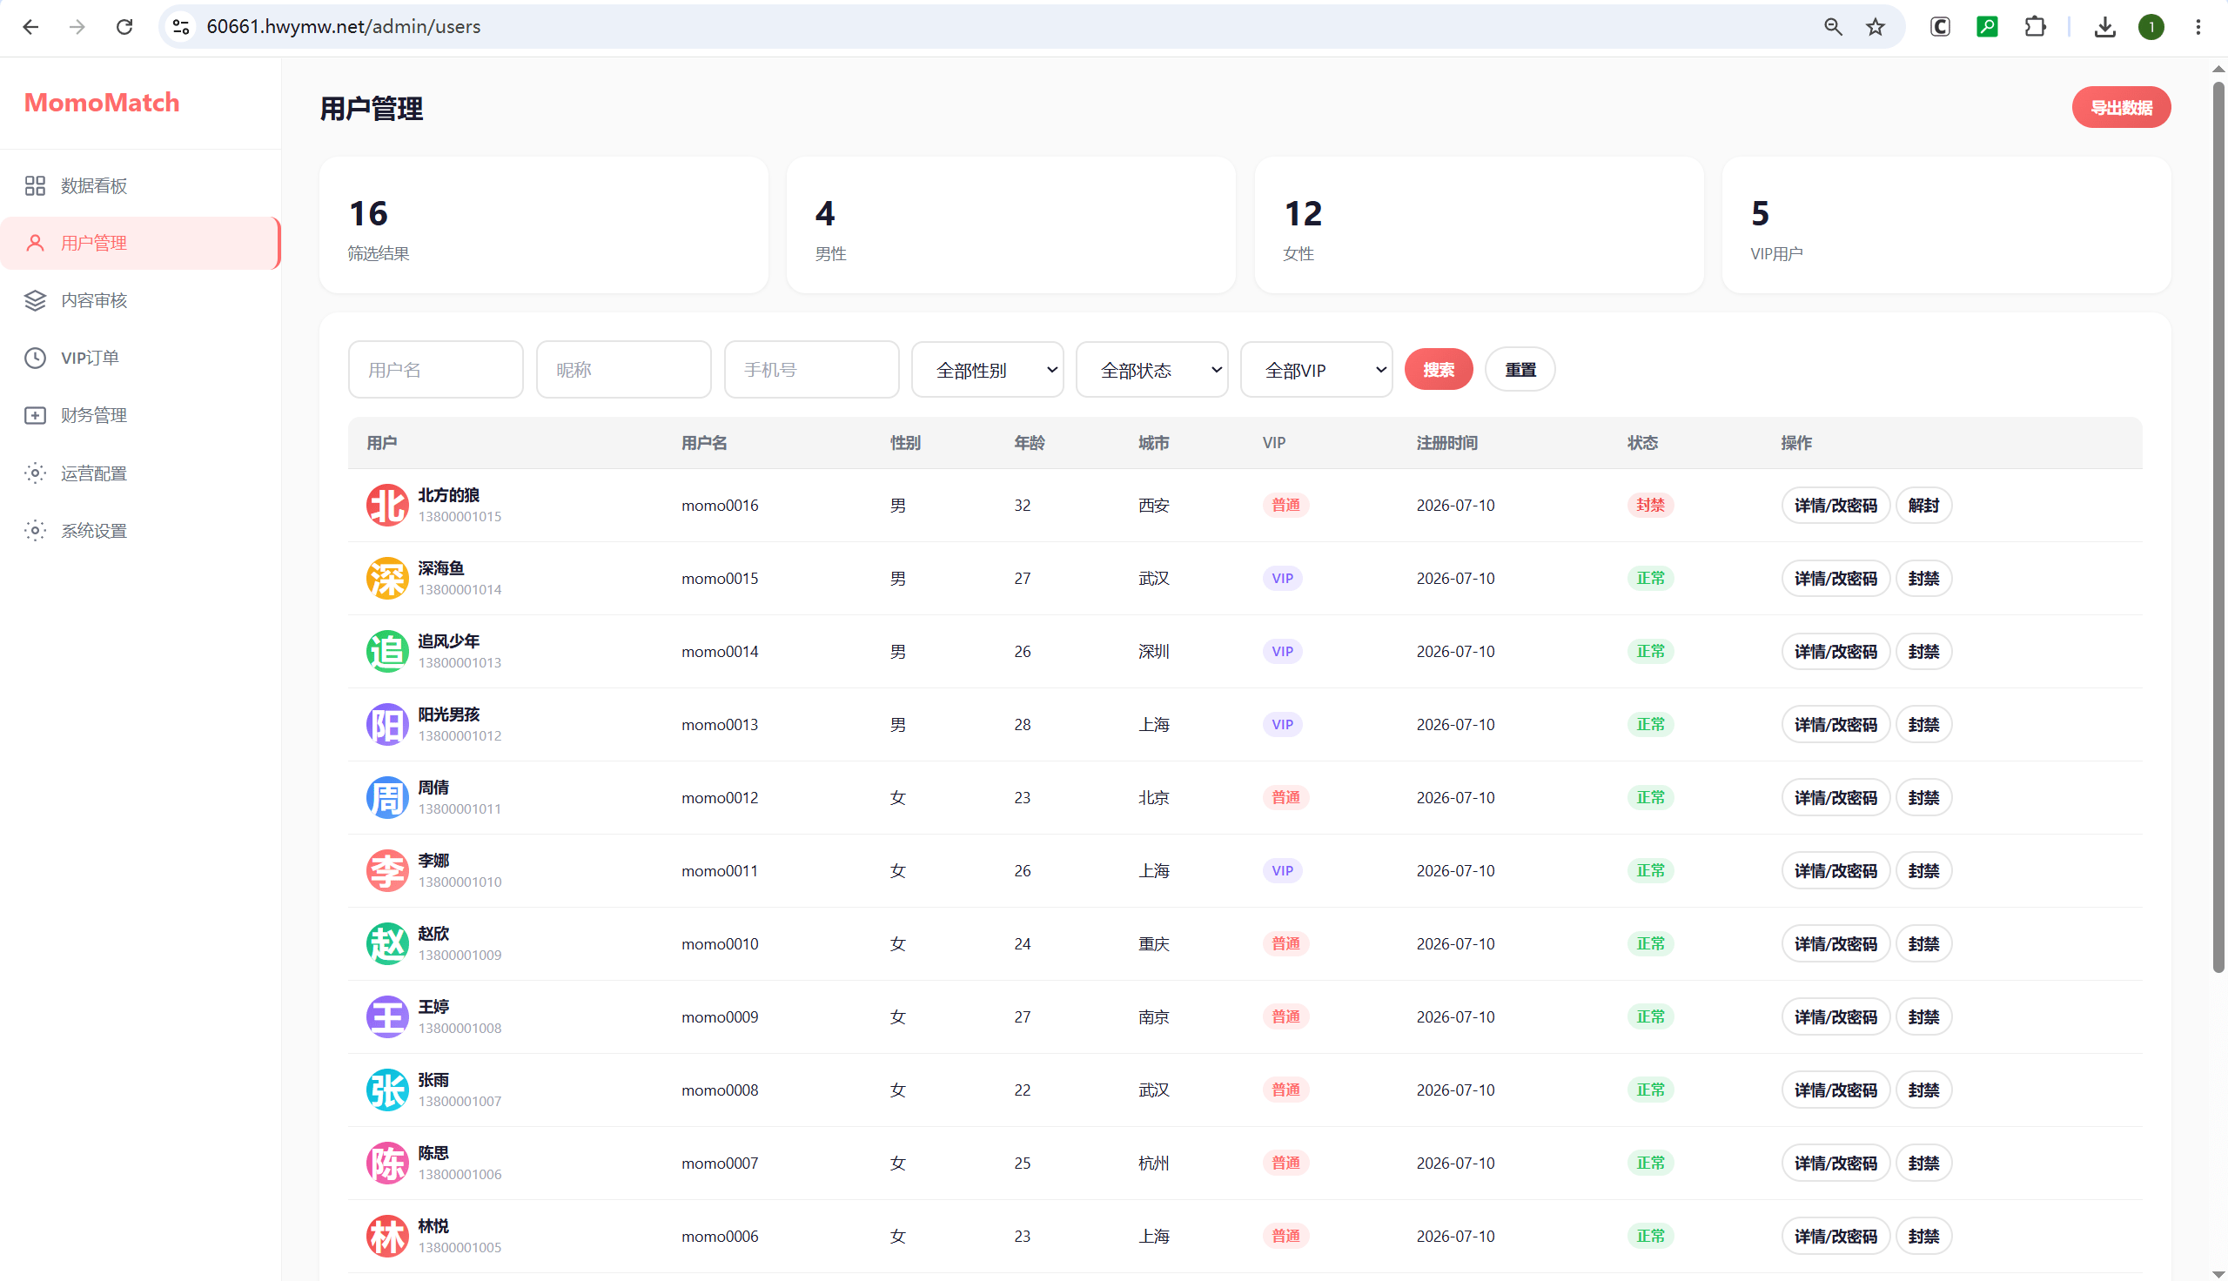Reload the page with the refresh icon
2228x1281 pixels.
point(124,26)
